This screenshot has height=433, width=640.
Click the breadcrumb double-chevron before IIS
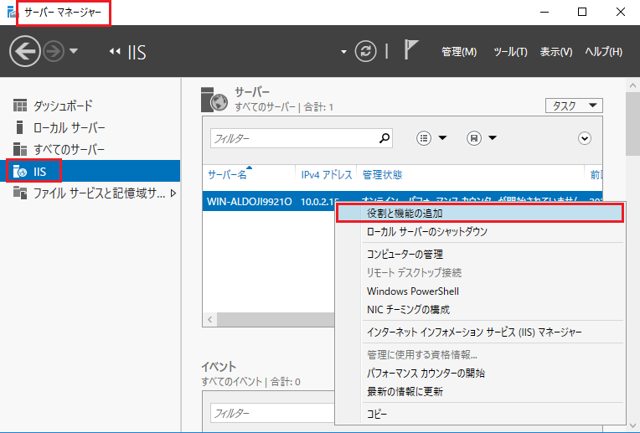(x=115, y=51)
